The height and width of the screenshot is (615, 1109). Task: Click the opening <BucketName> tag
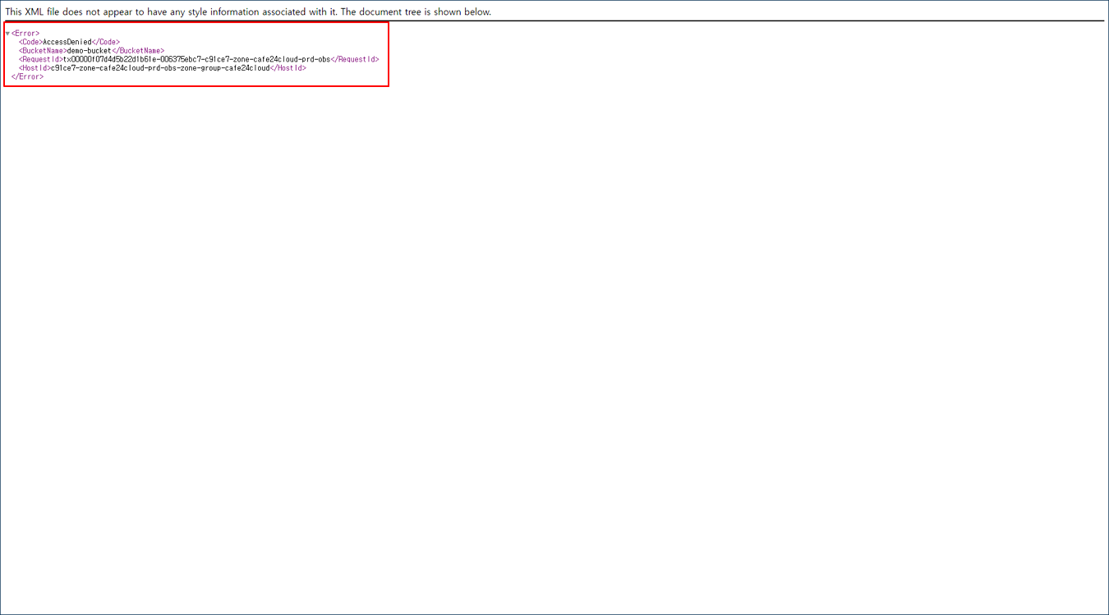click(43, 51)
